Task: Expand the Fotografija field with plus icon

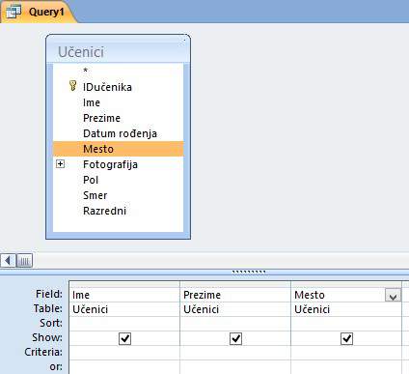Action: tap(60, 164)
